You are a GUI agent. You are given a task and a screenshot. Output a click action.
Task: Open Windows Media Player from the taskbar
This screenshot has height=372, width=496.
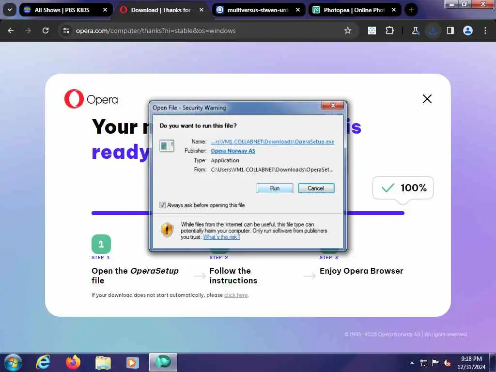click(x=133, y=363)
